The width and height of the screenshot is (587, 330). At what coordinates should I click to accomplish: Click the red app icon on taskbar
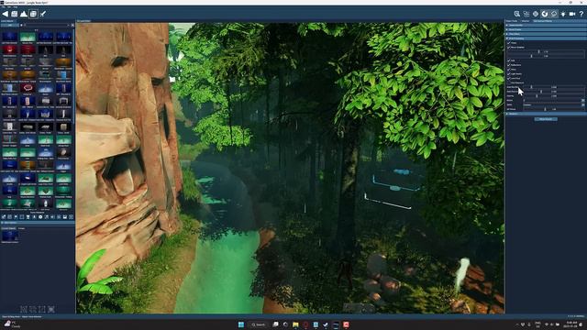pos(346,324)
